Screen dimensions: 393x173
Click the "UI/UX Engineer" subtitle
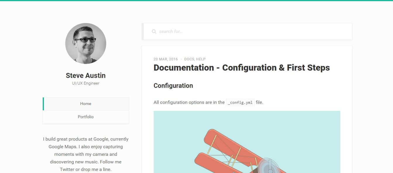click(86, 83)
